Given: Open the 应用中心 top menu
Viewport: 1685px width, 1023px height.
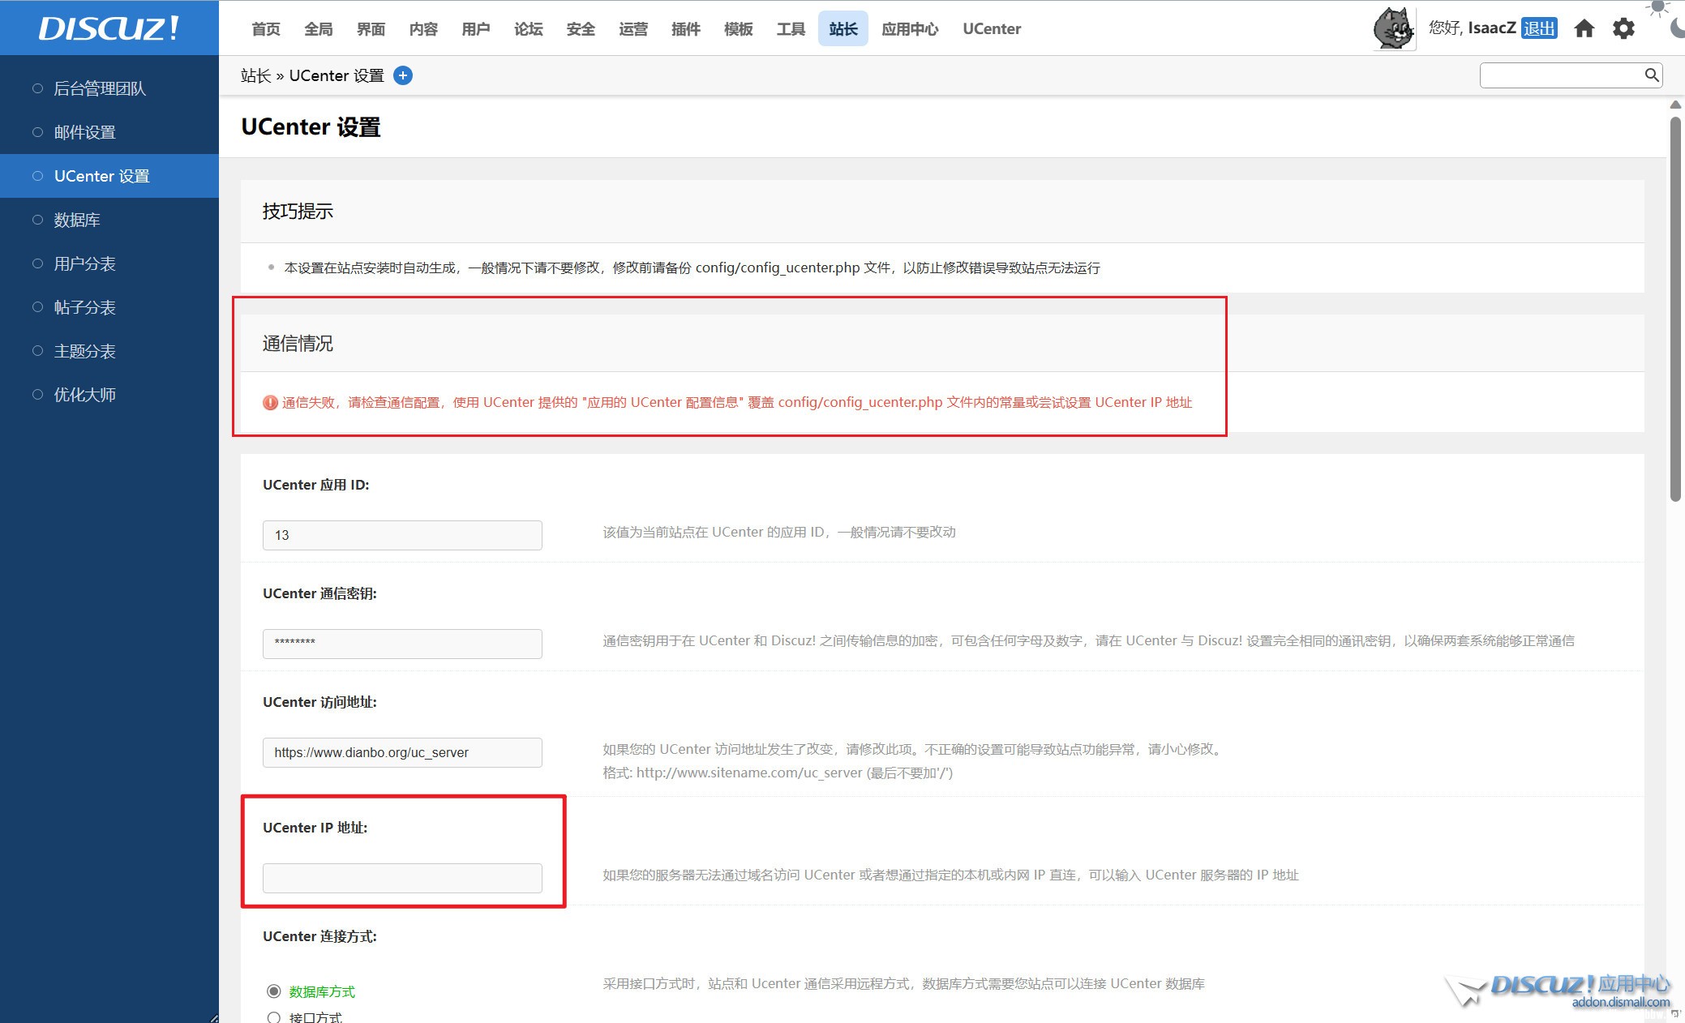Looking at the screenshot, I should 909,29.
